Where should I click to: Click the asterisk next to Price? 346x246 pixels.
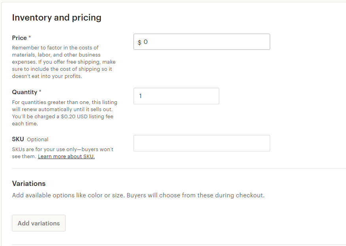[30, 38]
